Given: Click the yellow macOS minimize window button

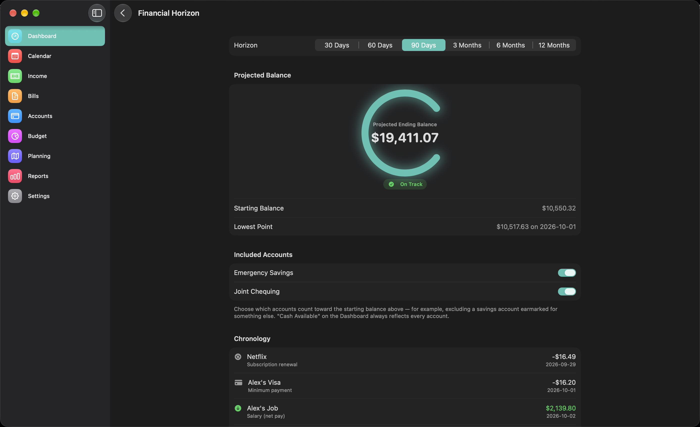Looking at the screenshot, I should (24, 13).
